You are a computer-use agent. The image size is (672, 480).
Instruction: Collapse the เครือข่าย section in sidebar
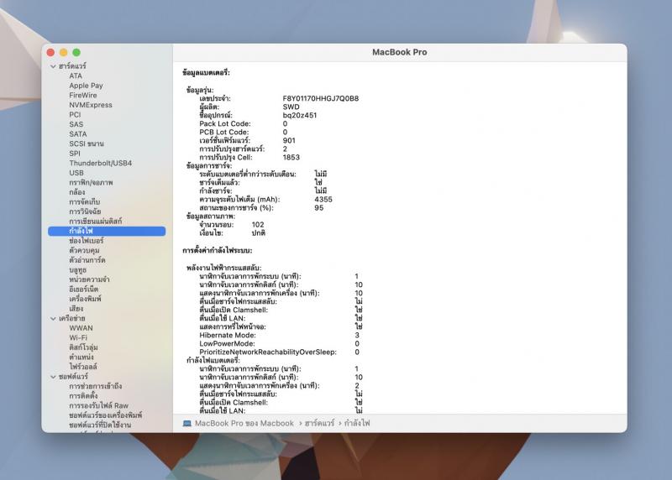(53, 319)
